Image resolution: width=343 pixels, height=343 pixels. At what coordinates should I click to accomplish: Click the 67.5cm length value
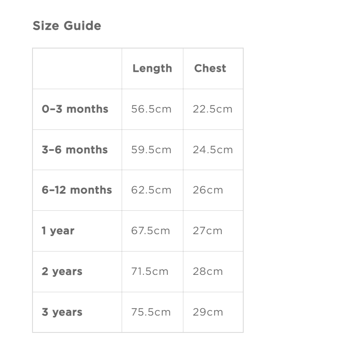tap(150, 231)
